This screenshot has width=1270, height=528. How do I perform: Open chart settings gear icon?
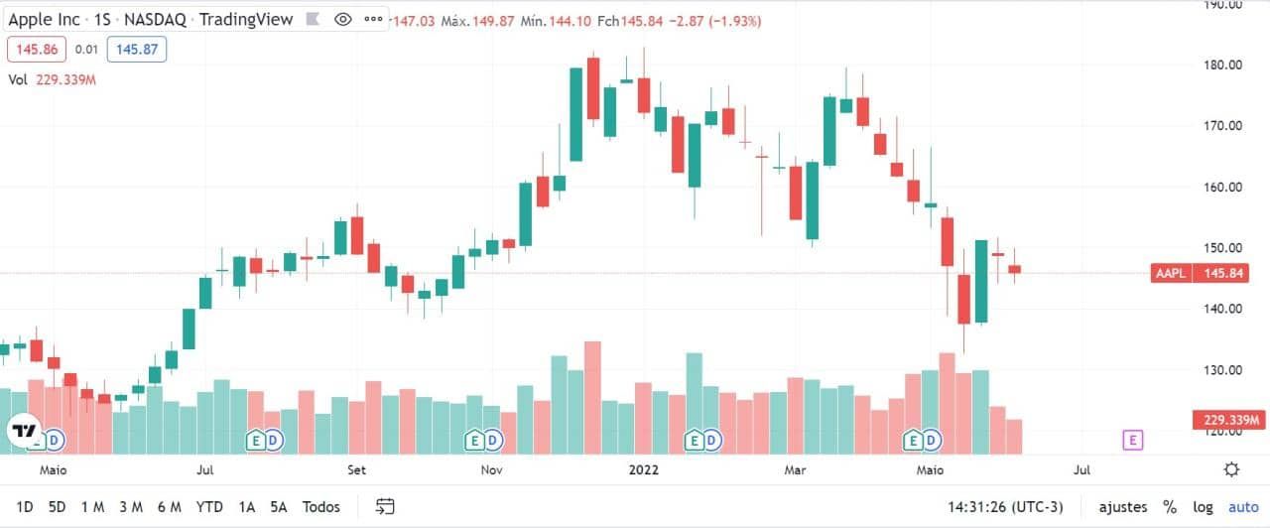[1231, 469]
